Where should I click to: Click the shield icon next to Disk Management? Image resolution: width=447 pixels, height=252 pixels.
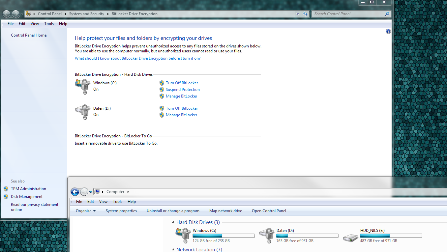[x=6, y=197]
